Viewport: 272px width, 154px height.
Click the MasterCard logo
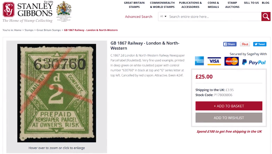click(231, 61)
